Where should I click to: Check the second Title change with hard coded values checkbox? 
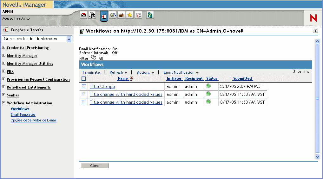pos(84,94)
